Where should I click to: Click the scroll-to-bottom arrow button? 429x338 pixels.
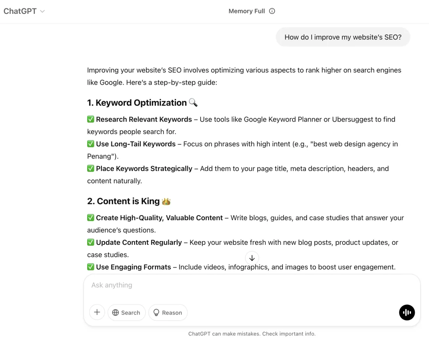click(x=252, y=258)
